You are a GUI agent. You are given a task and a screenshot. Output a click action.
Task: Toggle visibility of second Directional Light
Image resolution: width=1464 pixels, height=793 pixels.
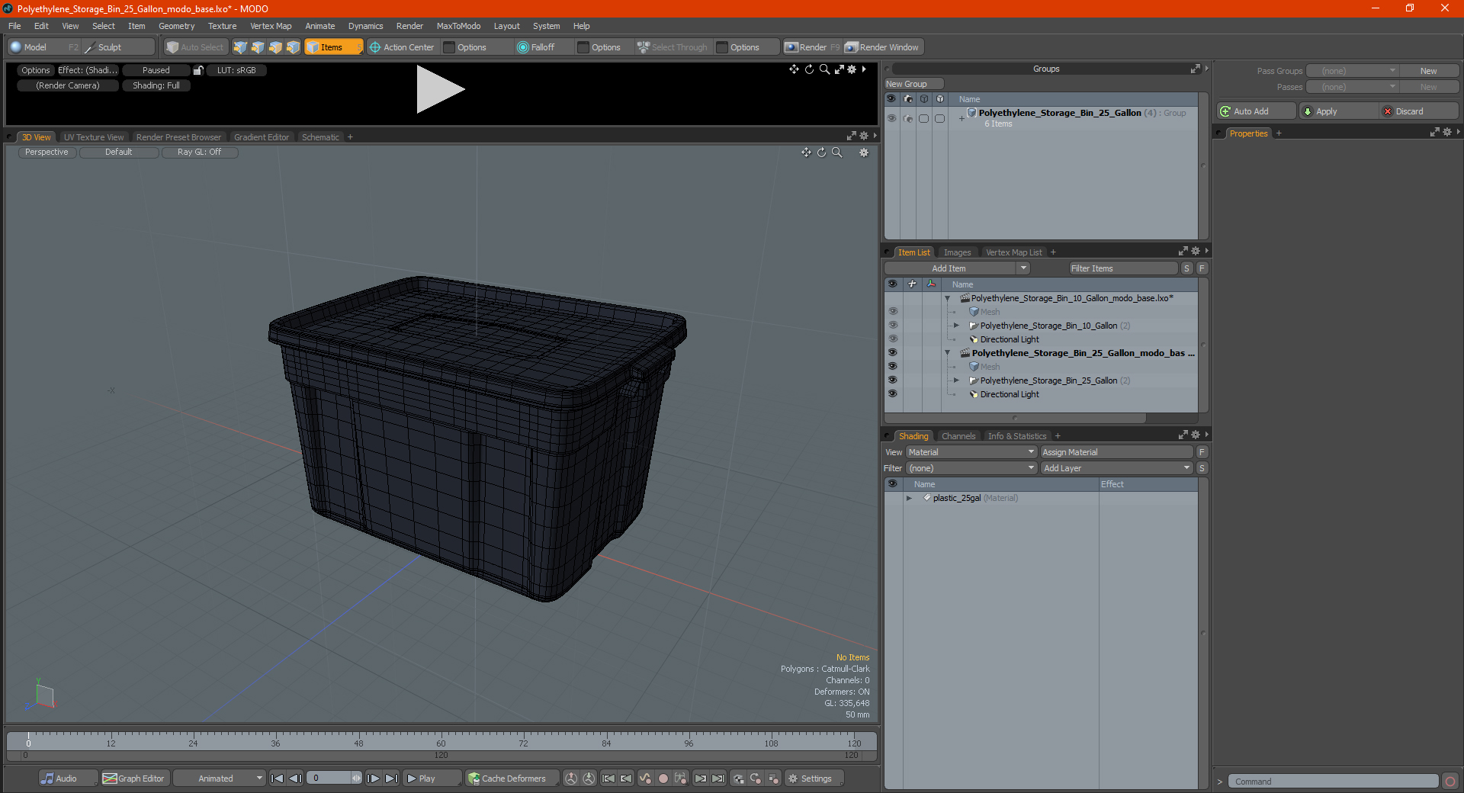892,394
